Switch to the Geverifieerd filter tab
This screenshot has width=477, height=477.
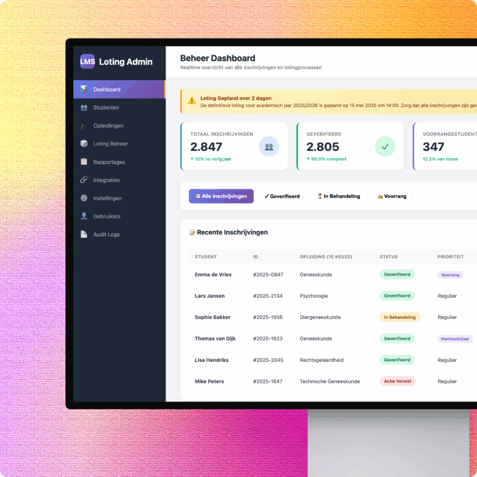click(x=282, y=196)
